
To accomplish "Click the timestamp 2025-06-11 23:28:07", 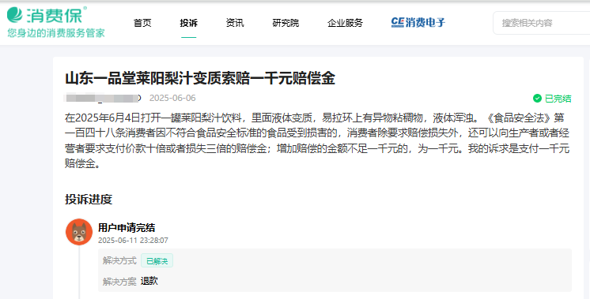I will click(x=133, y=240).
